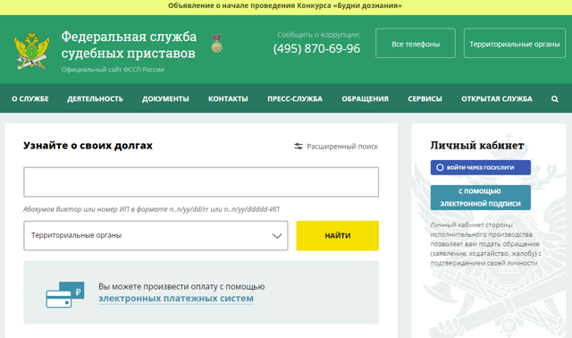This screenshot has width=572, height=338.
Task: Click the payment cards ruble icon
Action: pos(65,294)
